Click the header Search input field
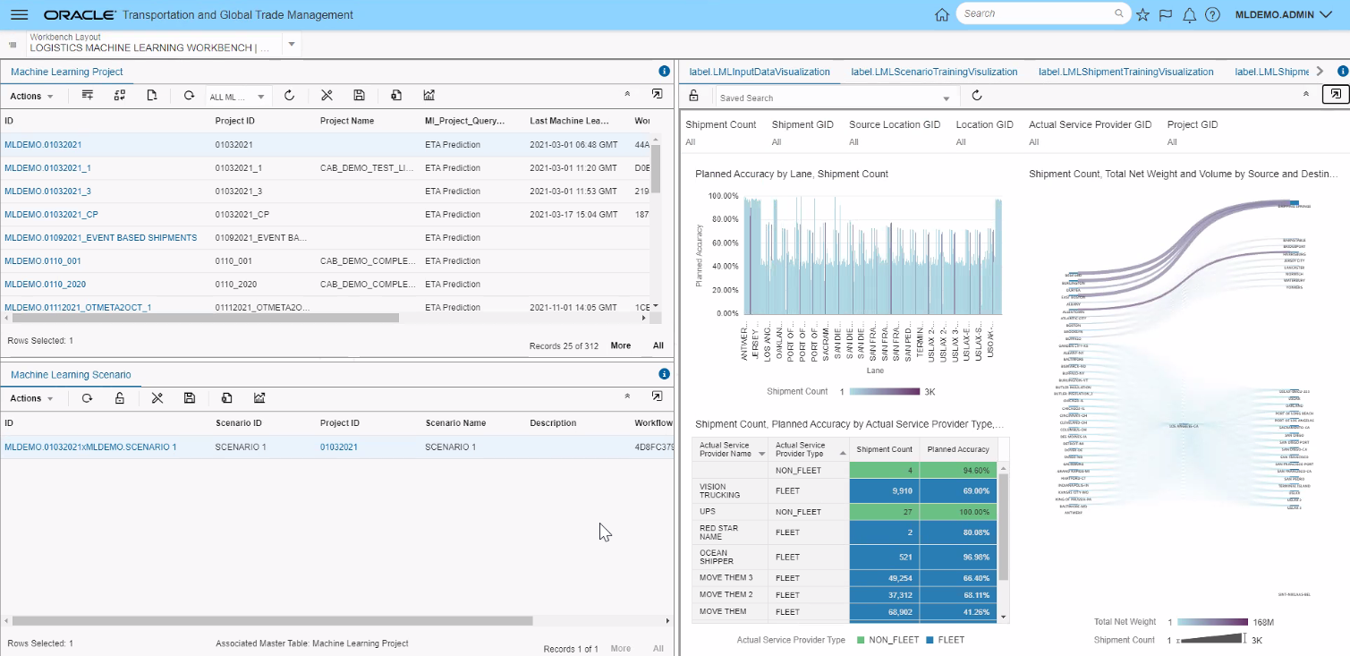The image size is (1350, 656). tap(1036, 14)
